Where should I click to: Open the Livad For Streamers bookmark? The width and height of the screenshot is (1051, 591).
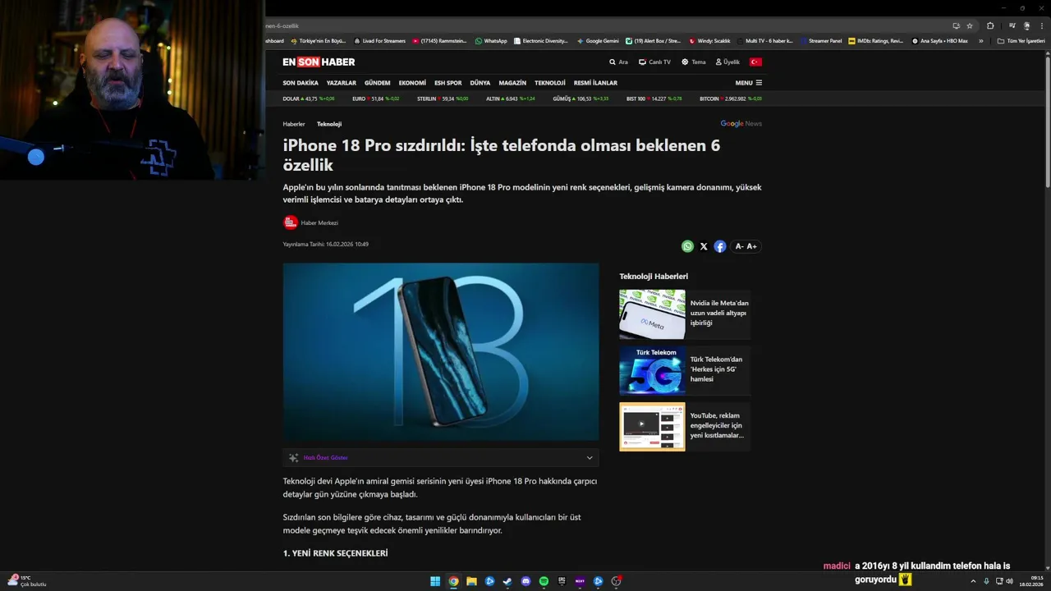pyautogui.click(x=379, y=41)
